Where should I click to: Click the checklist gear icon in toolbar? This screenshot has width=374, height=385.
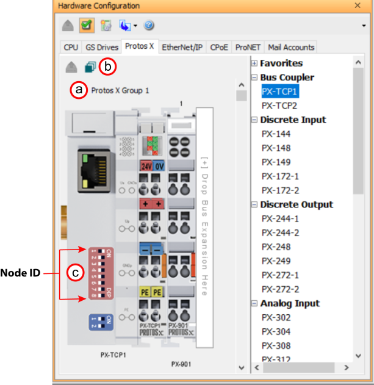pos(105,26)
